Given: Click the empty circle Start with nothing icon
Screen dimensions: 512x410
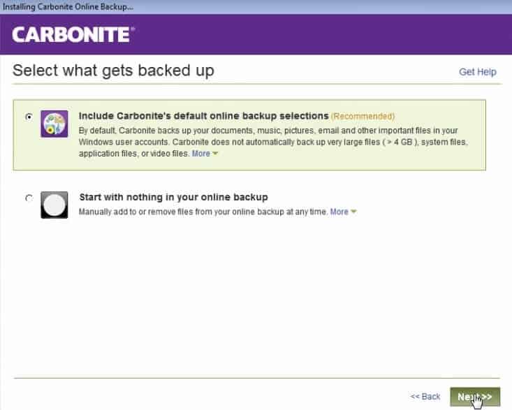Looking at the screenshot, I should 54,205.
